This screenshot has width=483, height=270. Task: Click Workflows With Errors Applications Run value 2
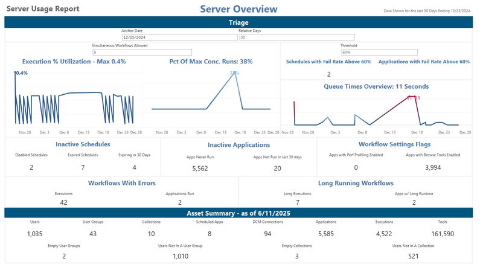click(180, 202)
